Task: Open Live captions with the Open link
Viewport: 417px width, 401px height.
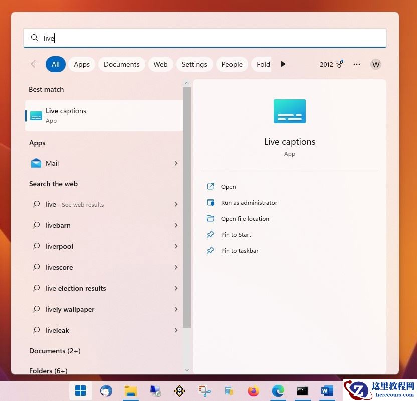Action: [228, 187]
